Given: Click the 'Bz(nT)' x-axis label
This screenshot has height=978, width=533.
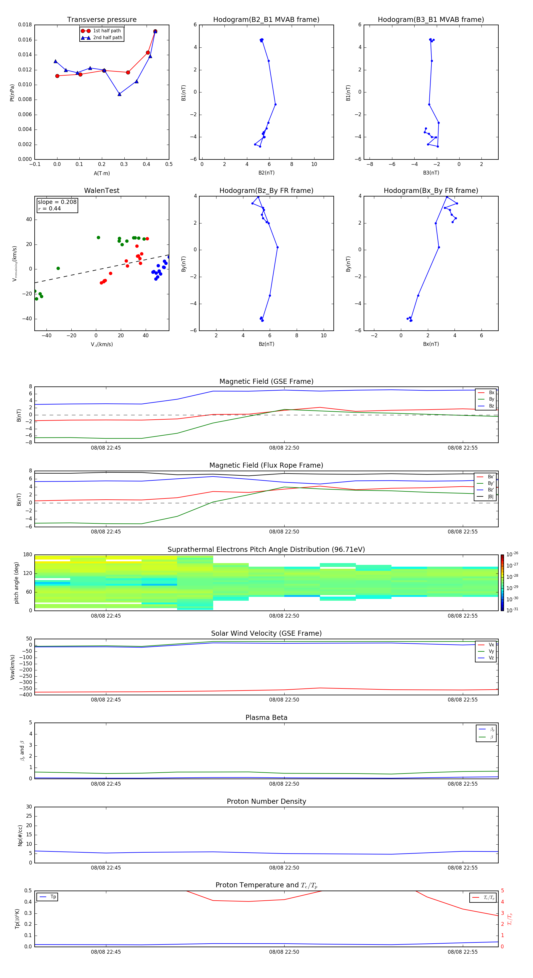Looking at the screenshot, I should click(266, 344).
